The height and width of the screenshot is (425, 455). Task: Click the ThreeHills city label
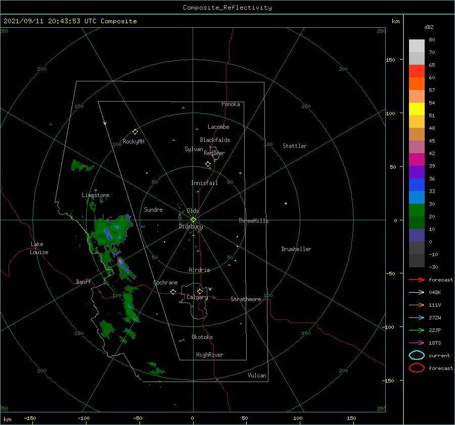[x=253, y=221]
